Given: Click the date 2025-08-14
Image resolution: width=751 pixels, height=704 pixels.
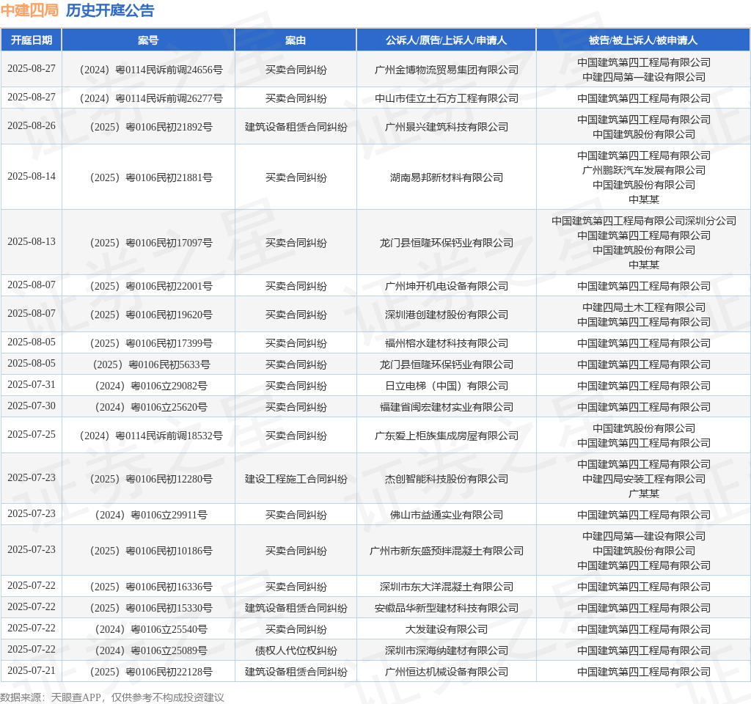Looking at the screenshot, I should pyautogui.click(x=32, y=176).
